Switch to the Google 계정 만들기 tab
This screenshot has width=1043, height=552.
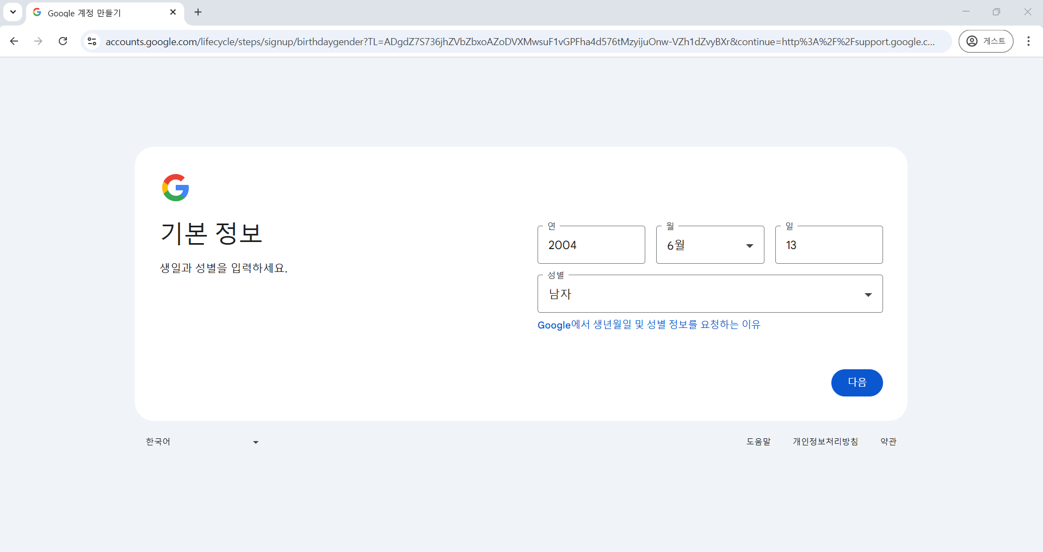point(98,12)
